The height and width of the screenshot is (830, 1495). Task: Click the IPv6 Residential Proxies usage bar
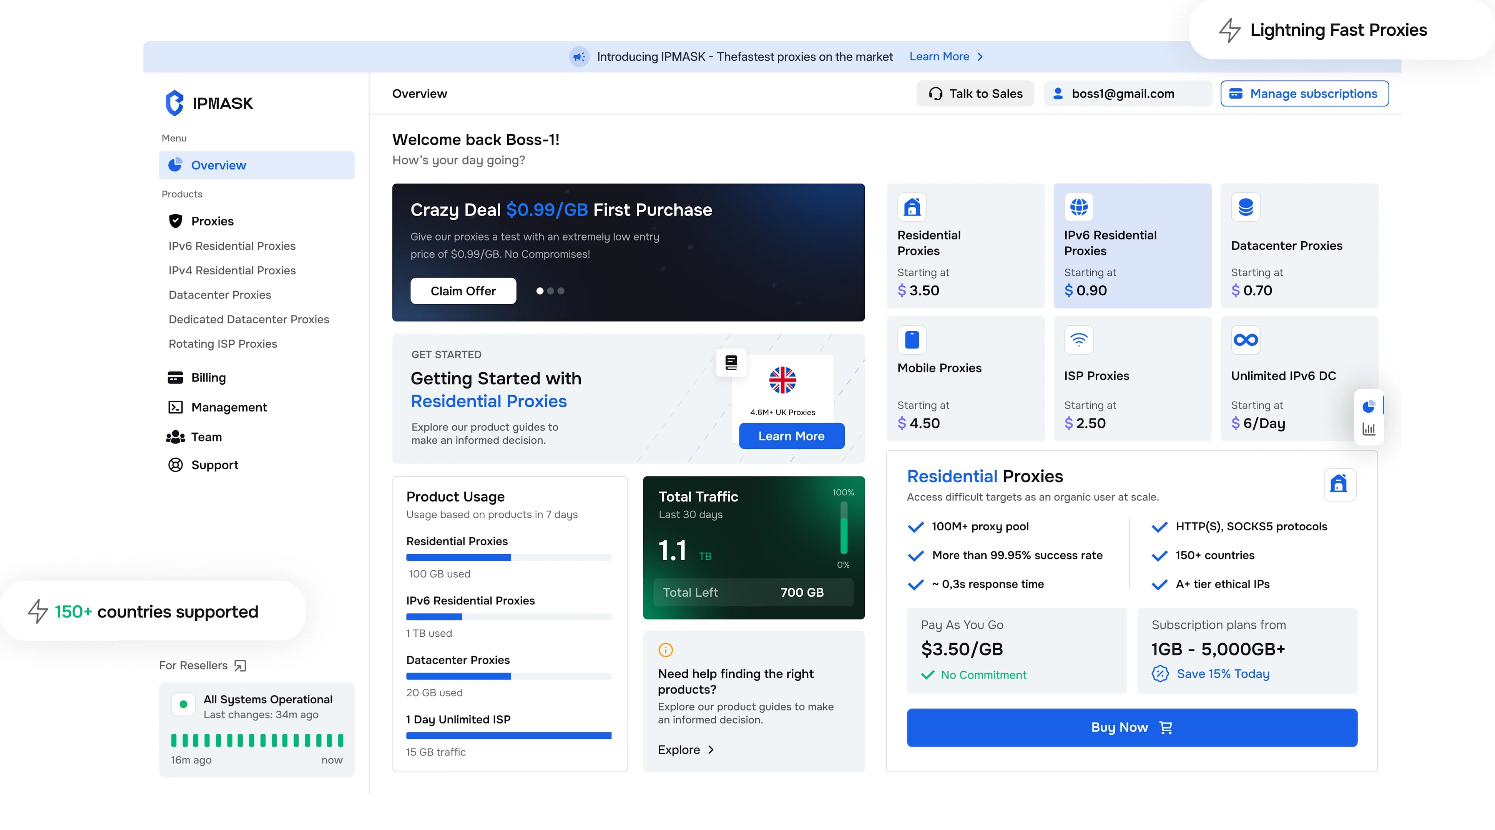[508, 617]
